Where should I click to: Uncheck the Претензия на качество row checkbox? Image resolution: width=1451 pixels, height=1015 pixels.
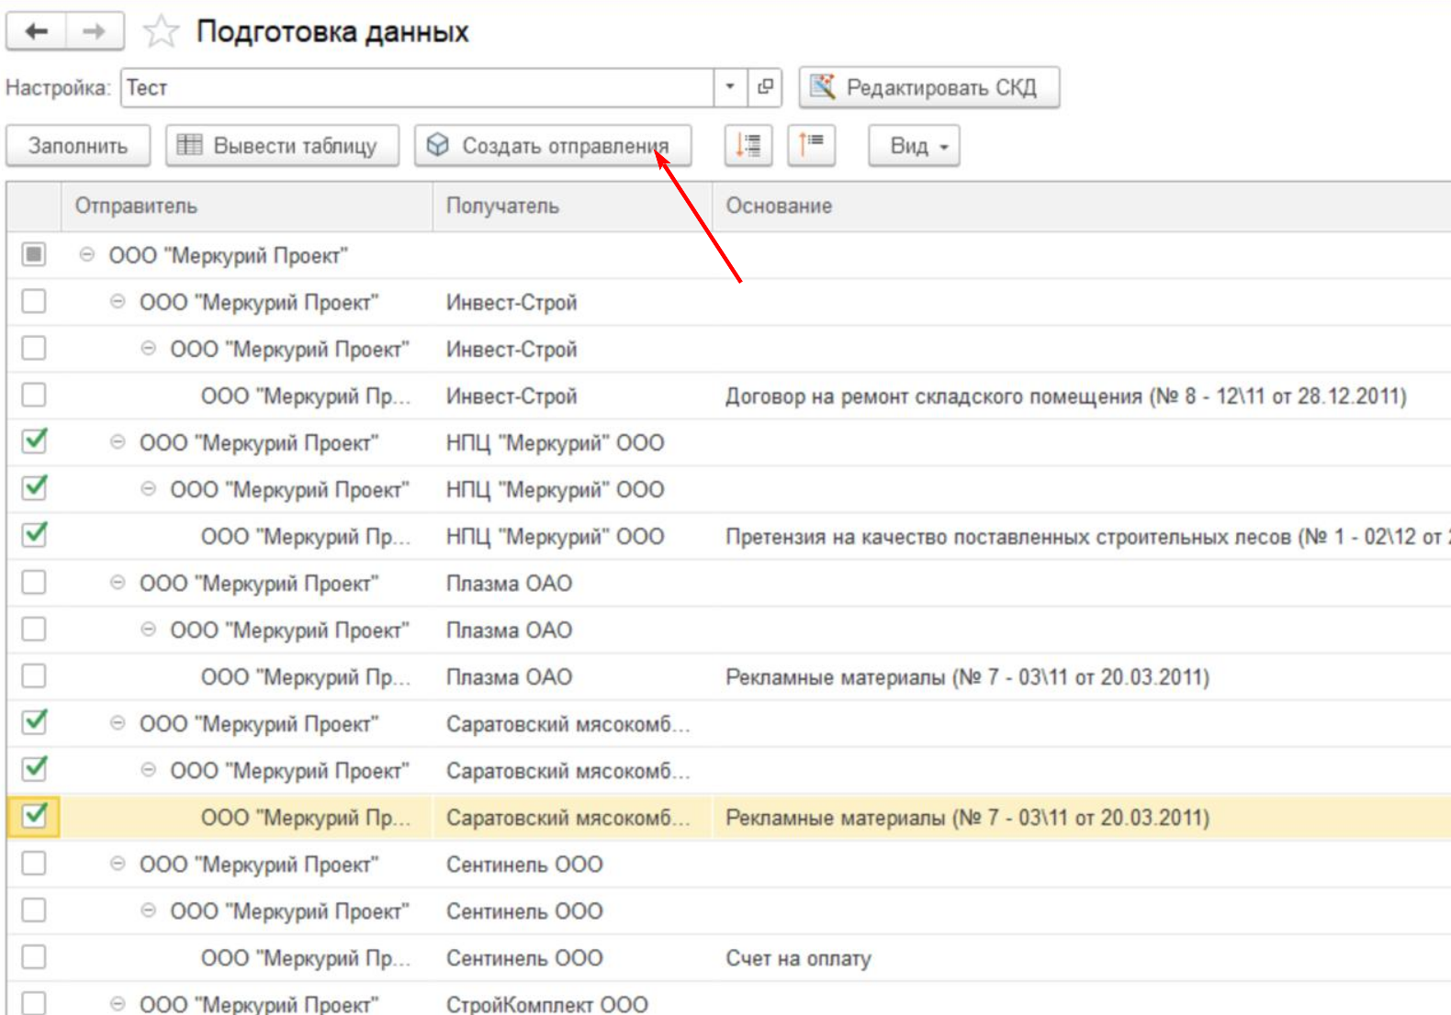[34, 535]
